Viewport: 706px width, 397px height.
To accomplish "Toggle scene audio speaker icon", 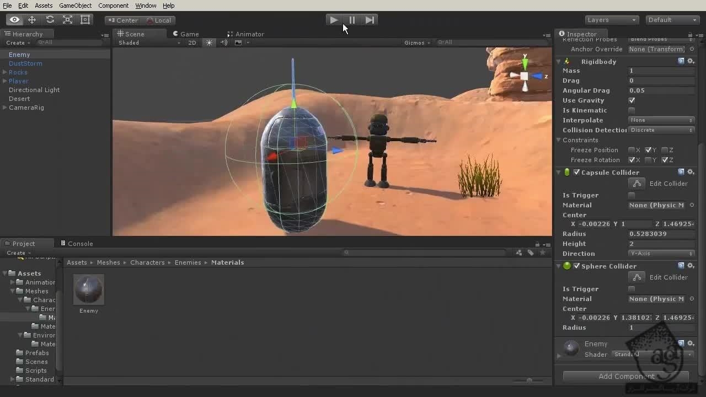I will [224, 43].
